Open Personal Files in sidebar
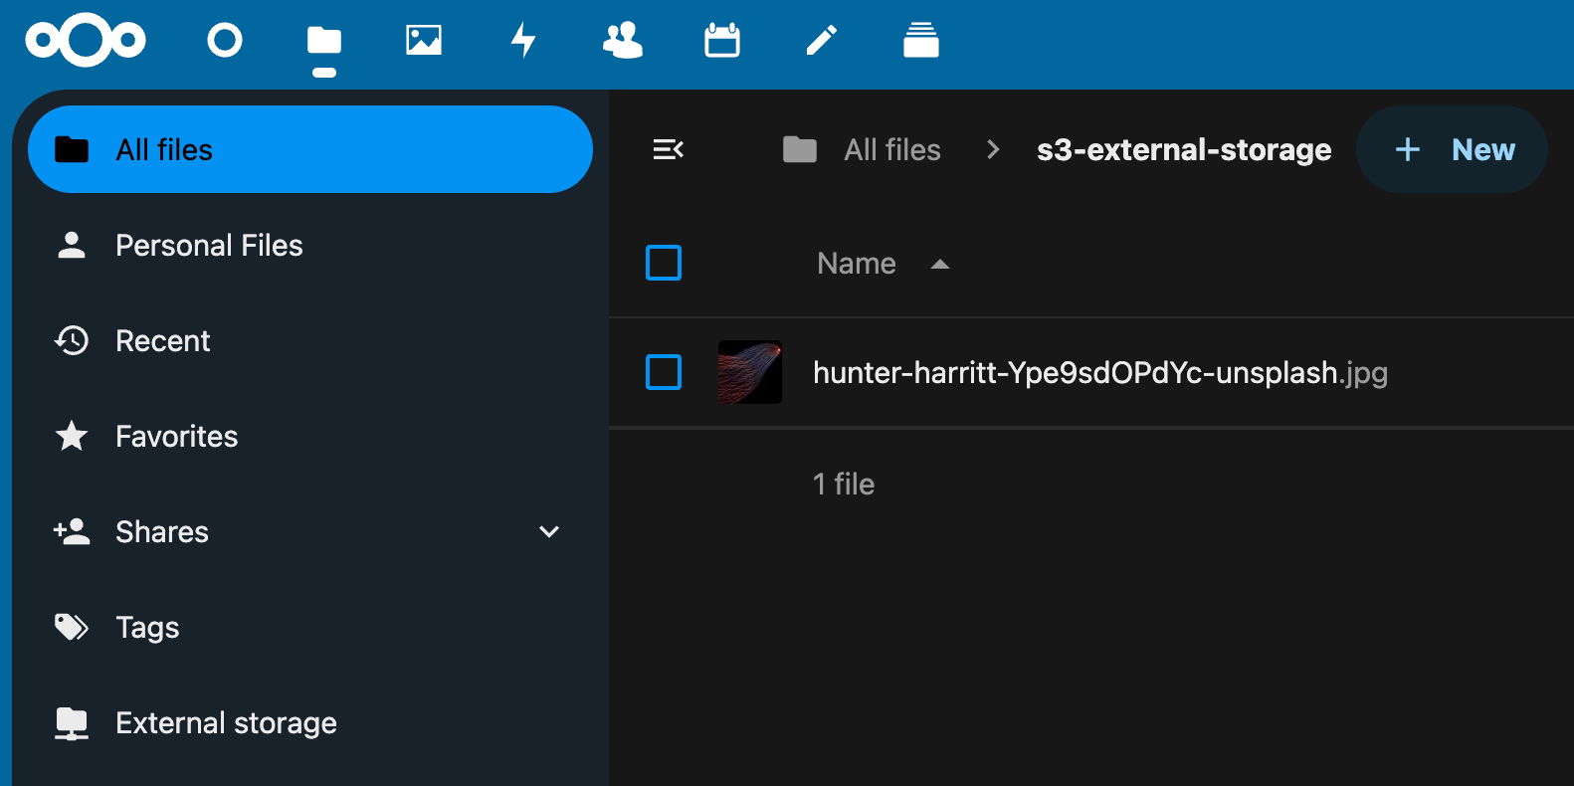 310,245
